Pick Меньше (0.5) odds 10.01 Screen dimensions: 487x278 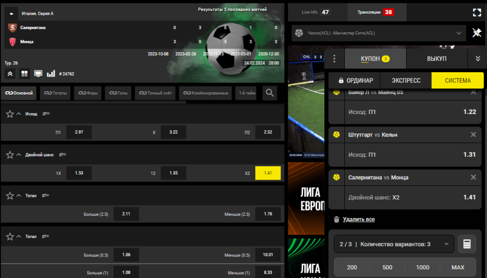click(268, 255)
